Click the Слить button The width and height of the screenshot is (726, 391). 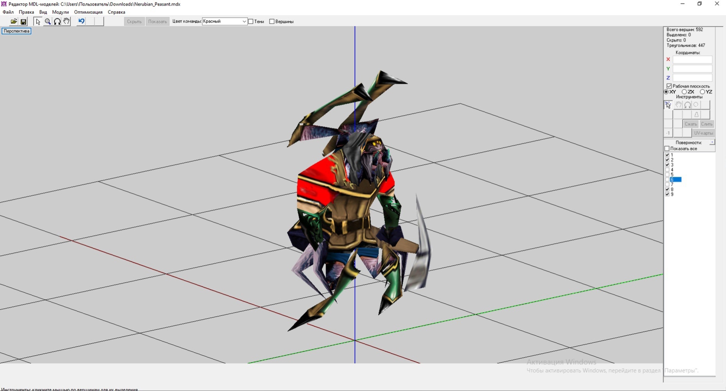pos(706,124)
